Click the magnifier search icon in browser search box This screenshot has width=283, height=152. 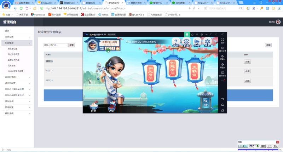click(241, 8)
